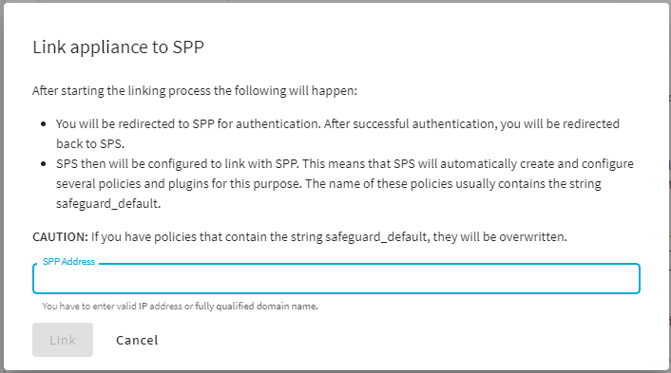This screenshot has width=671, height=373.
Task: Click the 'Link appliance to SPP' title
Action: pyautogui.click(x=118, y=47)
